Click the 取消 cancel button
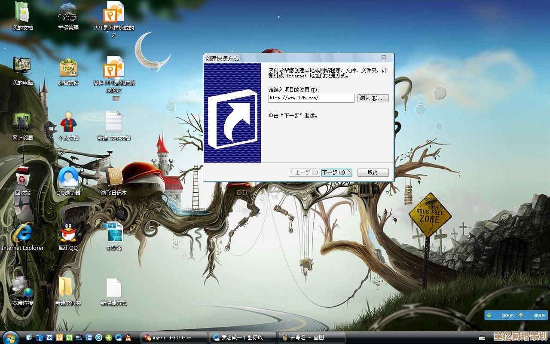 pos(373,172)
